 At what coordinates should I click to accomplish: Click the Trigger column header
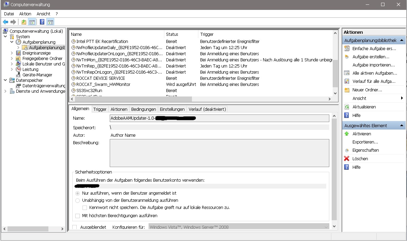click(265, 34)
